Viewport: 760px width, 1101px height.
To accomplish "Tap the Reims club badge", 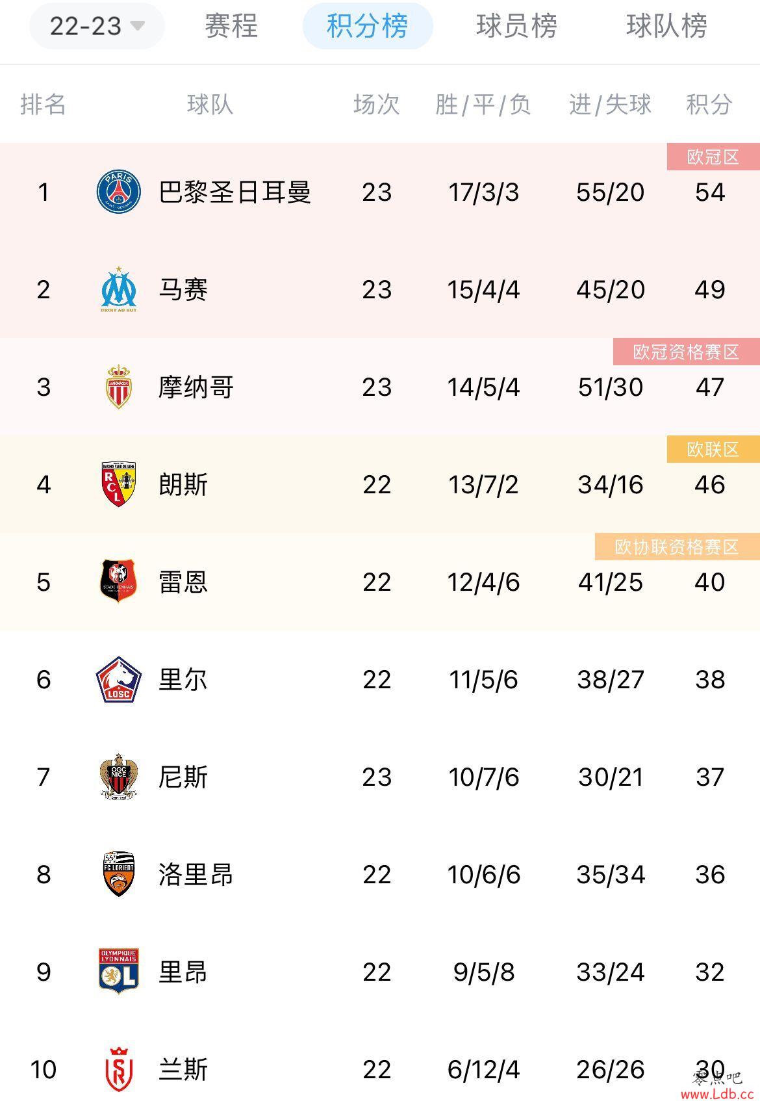I will point(119,1069).
